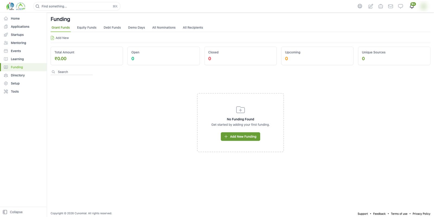Open the Privacy Policy link
Viewport: 434px width, 217px height.
421,214
